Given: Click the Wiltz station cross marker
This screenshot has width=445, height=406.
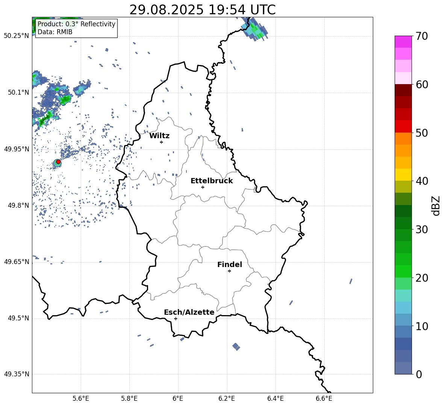Looking at the screenshot, I should [x=162, y=142].
